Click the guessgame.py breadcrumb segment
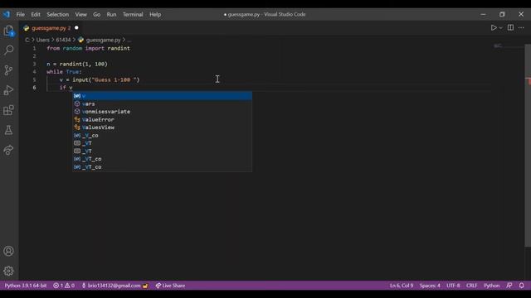The height and width of the screenshot is (298, 531). pyautogui.click(x=103, y=40)
